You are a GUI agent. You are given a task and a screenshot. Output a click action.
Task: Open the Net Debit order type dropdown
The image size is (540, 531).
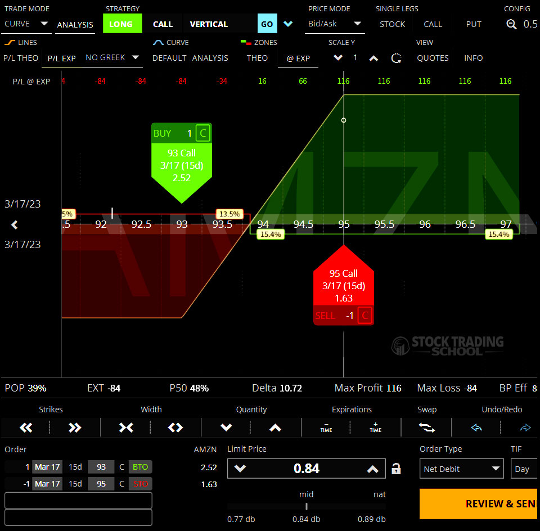click(x=461, y=469)
